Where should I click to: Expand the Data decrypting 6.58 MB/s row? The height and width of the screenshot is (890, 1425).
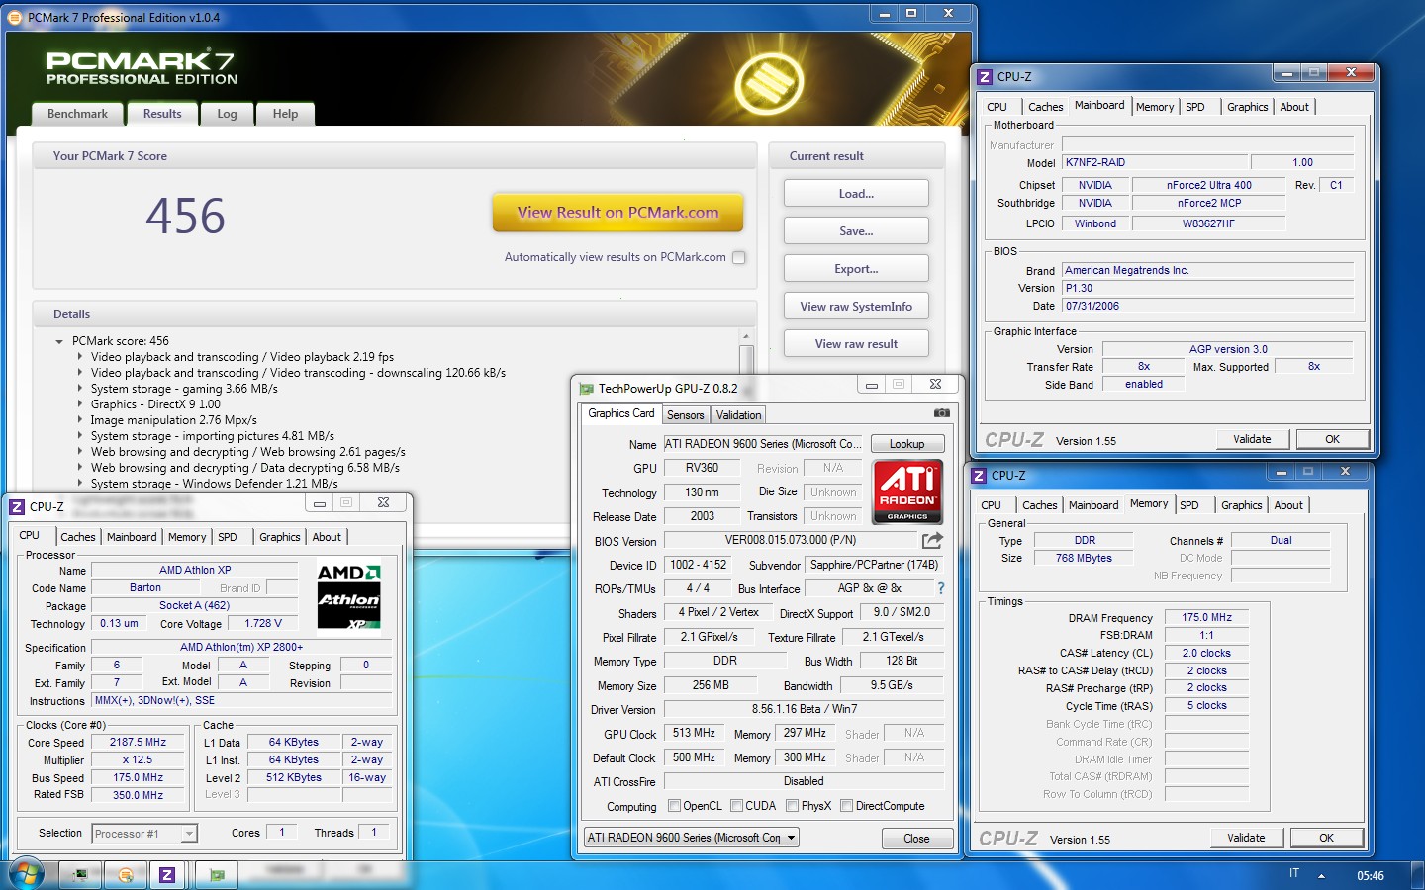click(80, 468)
